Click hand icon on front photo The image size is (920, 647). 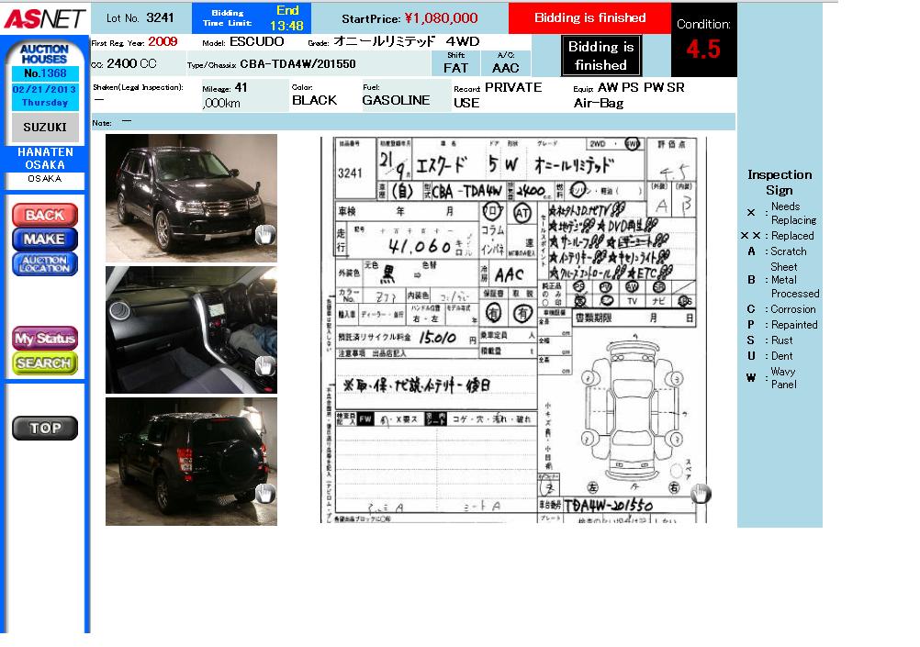click(265, 234)
